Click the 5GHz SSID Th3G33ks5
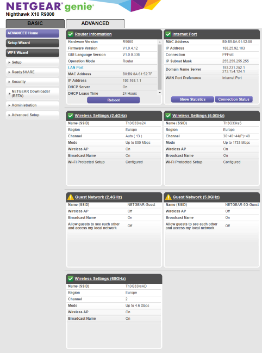Screen dimensions: 262x353 click(232, 123)
